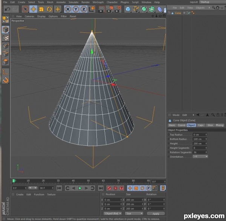
Task: Click the Cone's Phong tag icon
Action: pyautogui.click(x=193, y=13)
